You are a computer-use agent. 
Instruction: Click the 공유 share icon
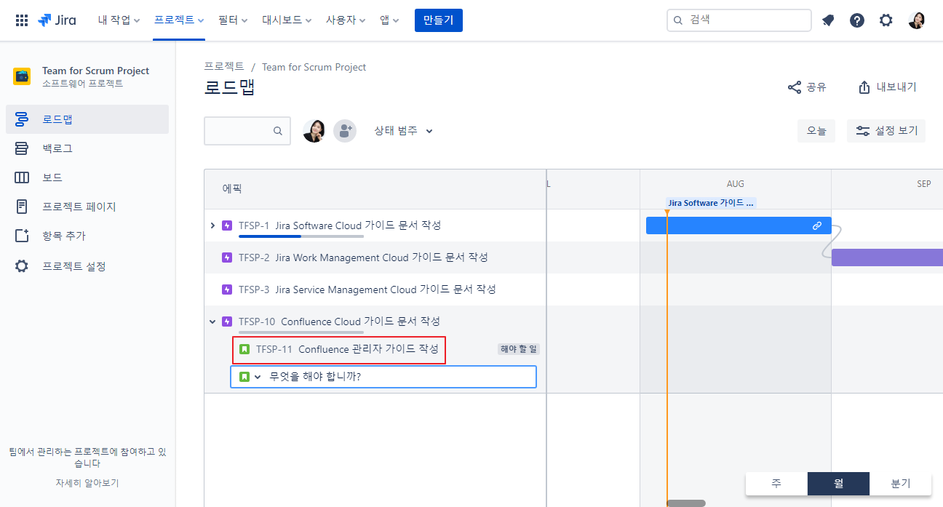point(795,87)
